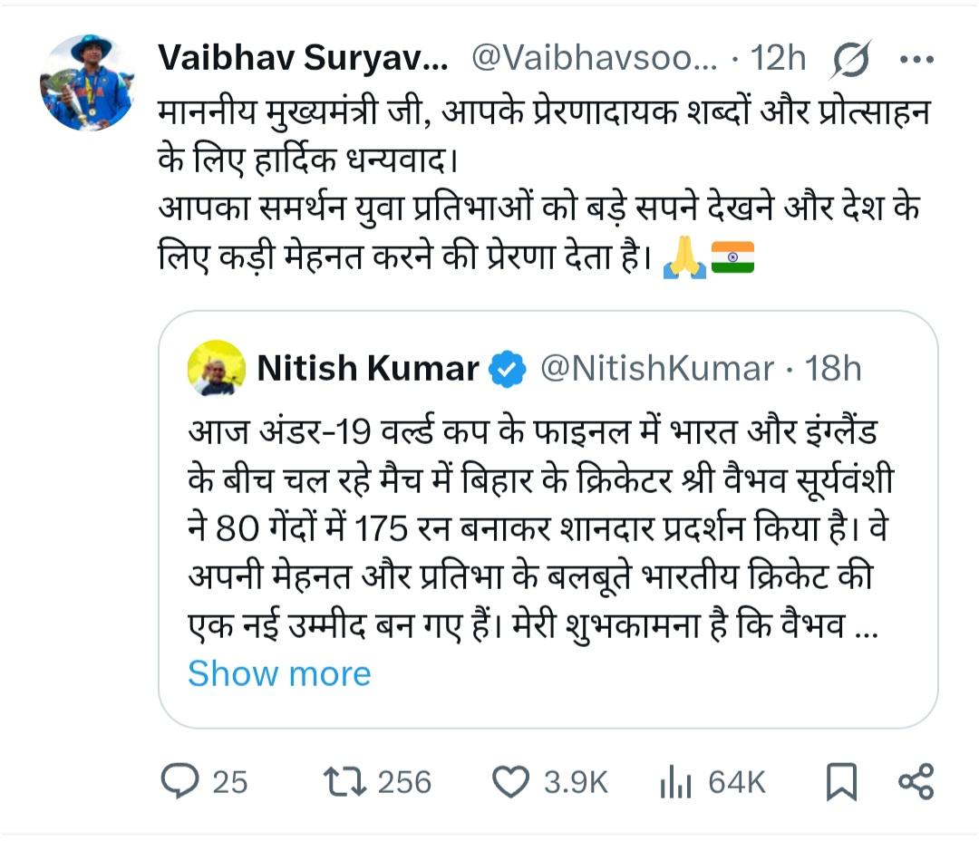979x841 pixels.
Task: Tap the Grok explain icon
Action: tap(849, 61)
